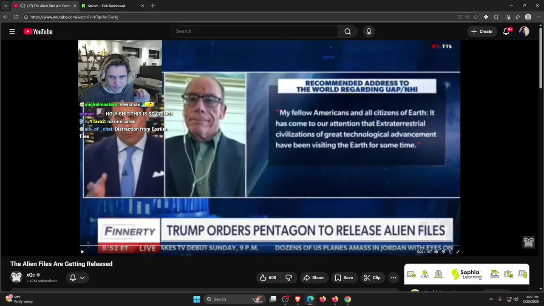
Task: Start voice search with microphone icon
Action: click(x=368, y=31)
